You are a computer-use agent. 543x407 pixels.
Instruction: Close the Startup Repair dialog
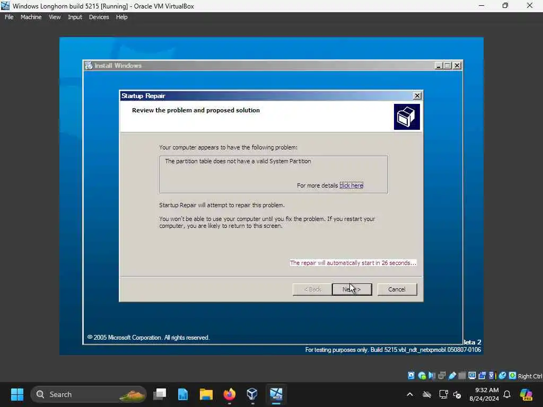pyautogui.click(x=417, y=96)
